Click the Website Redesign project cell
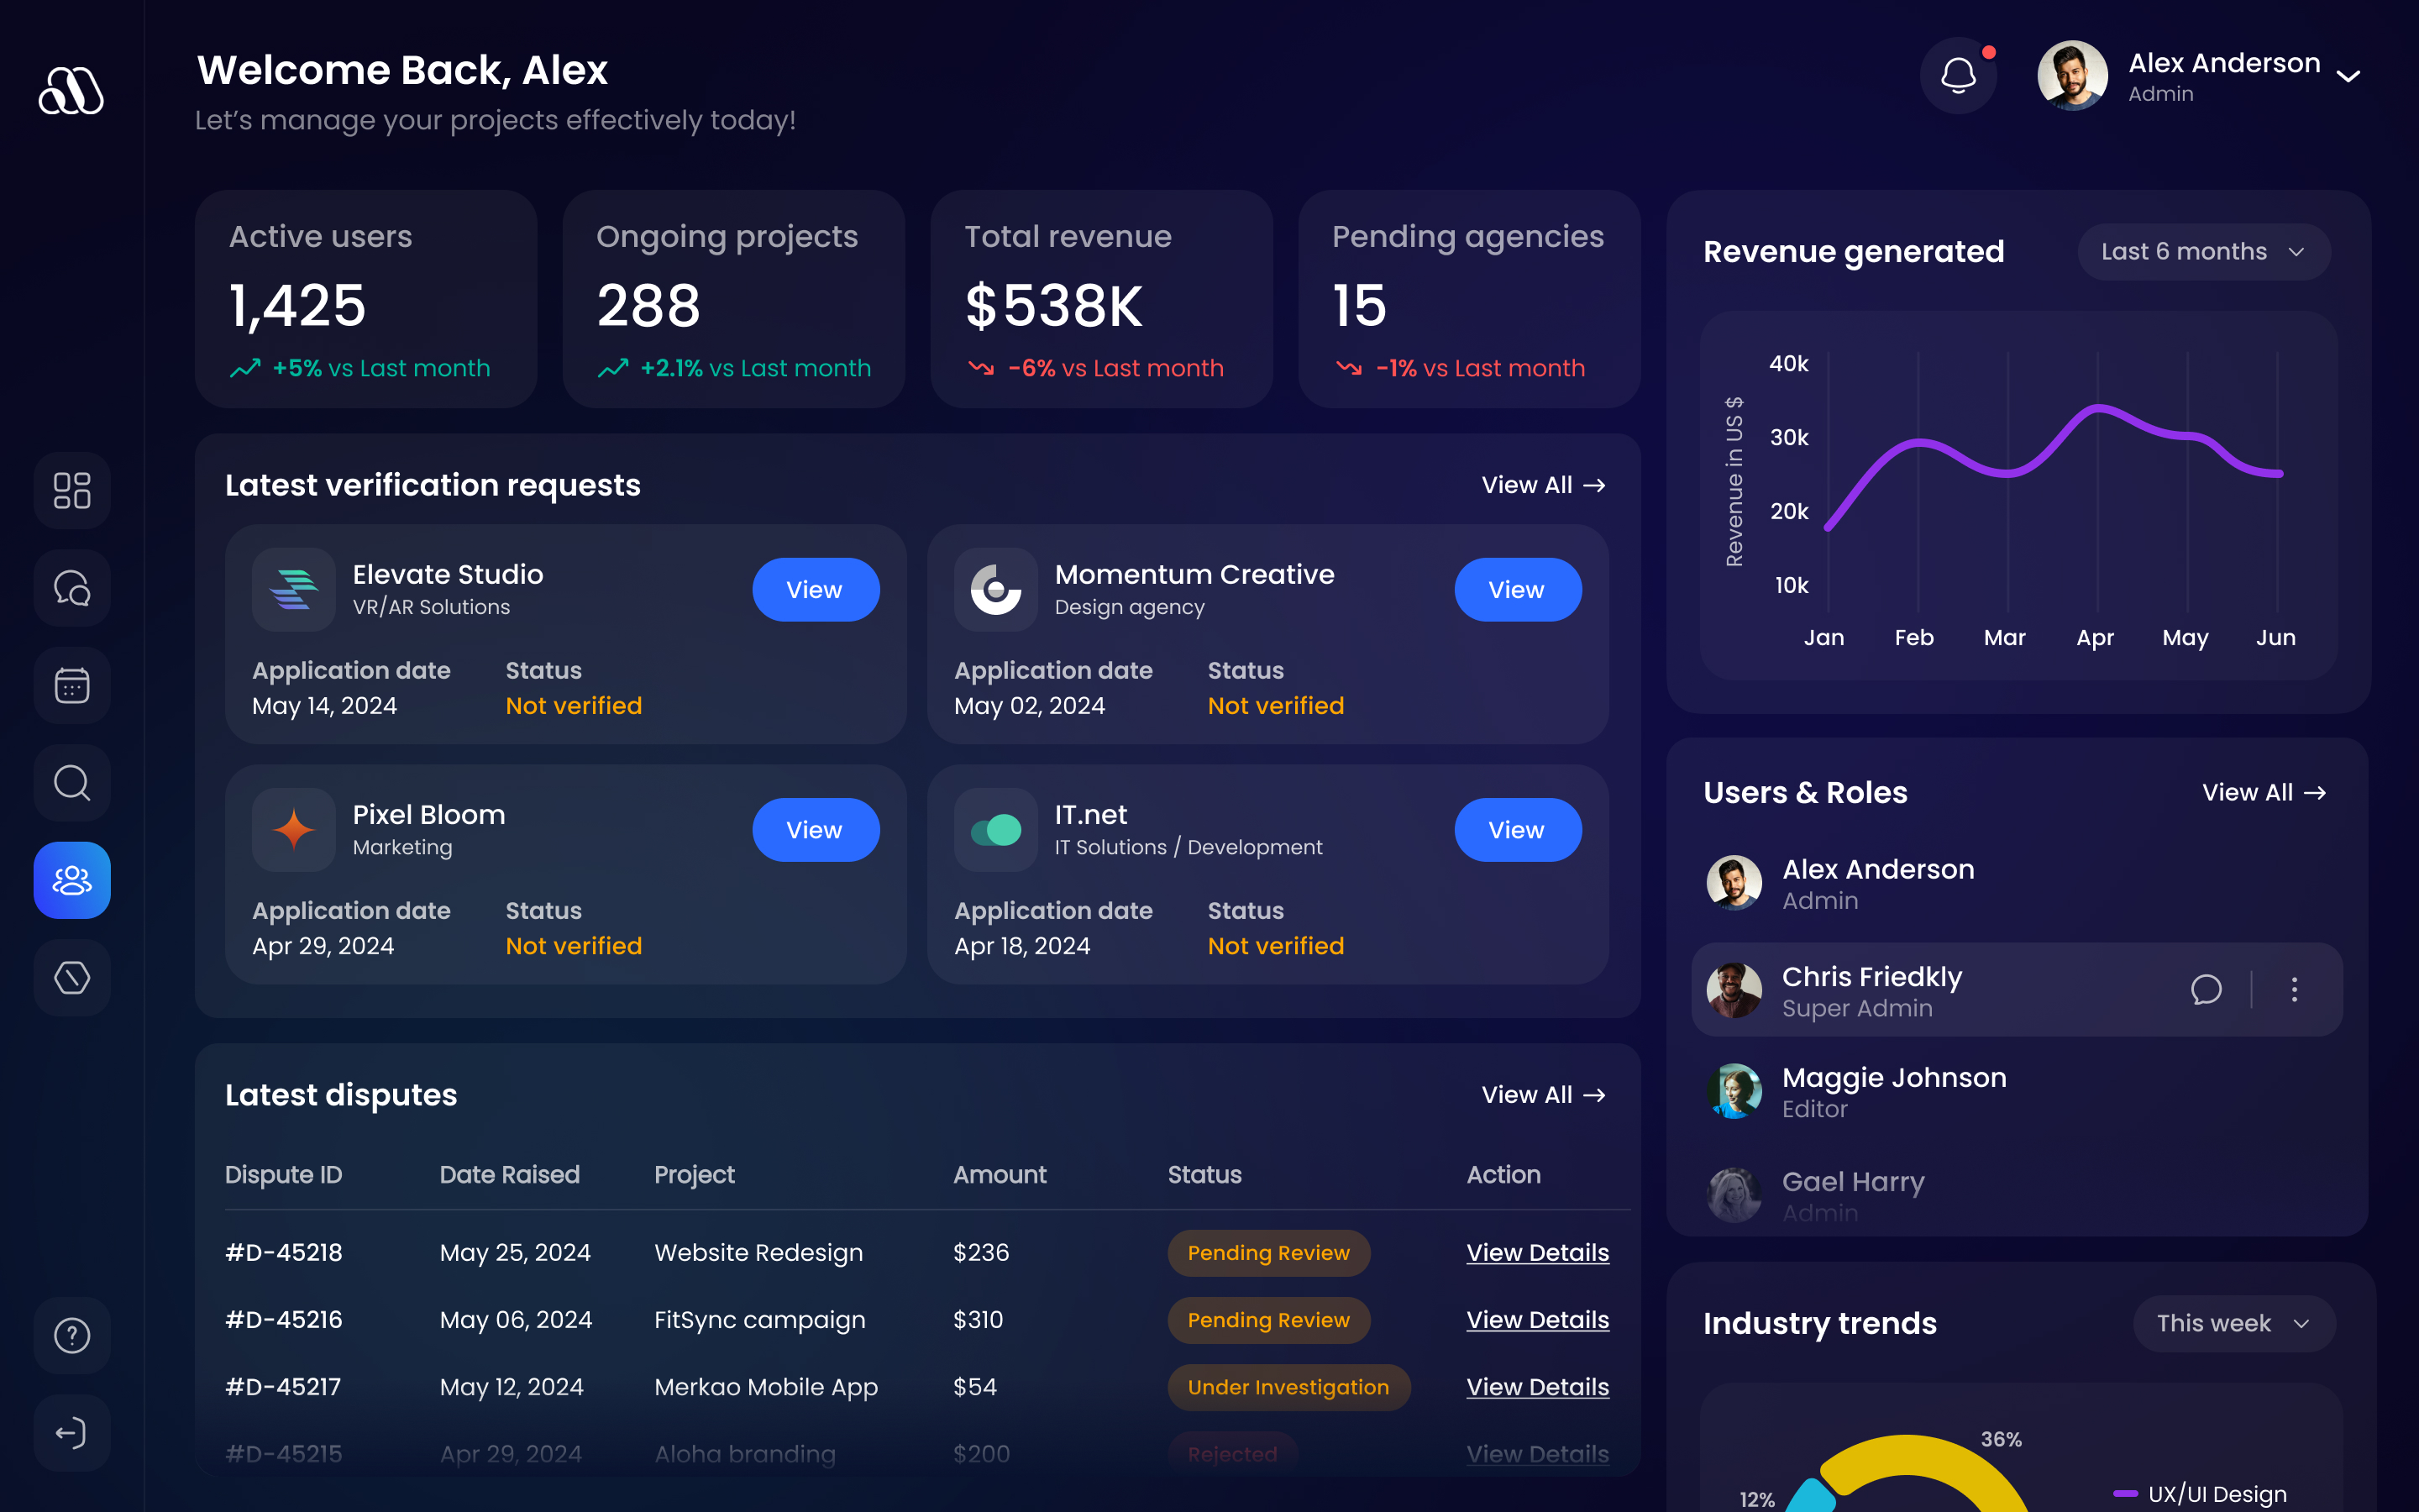 [x=758, y=1252]
